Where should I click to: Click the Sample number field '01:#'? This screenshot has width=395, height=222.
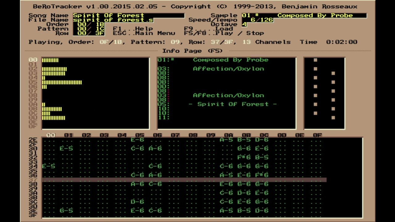[250, 15]
